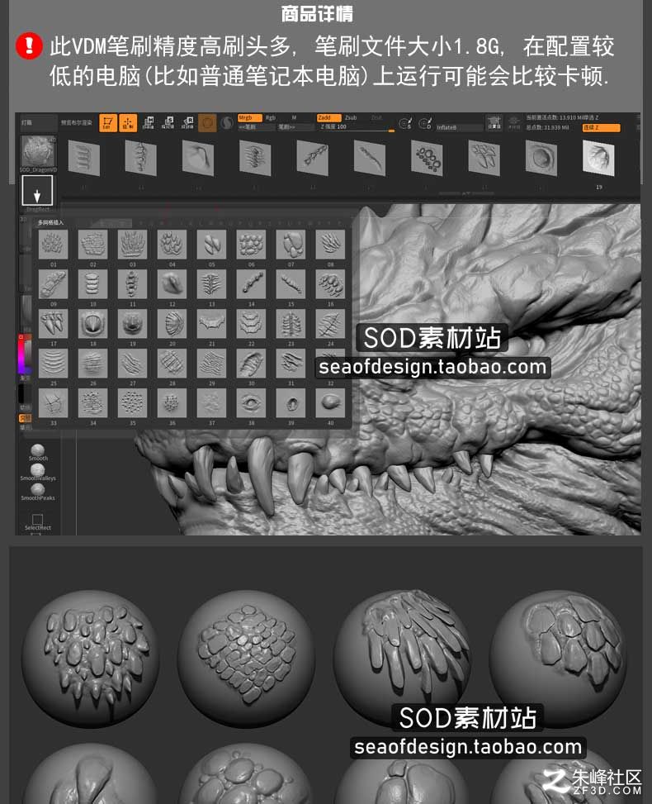Pick nostril hole brush 39

[291, 403]
